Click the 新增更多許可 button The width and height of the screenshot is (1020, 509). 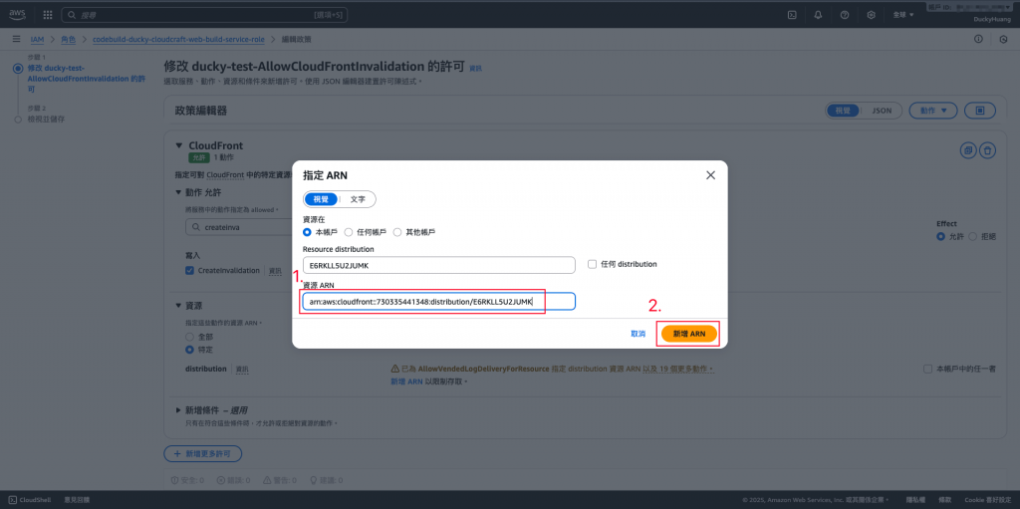(x=202, y=453)
